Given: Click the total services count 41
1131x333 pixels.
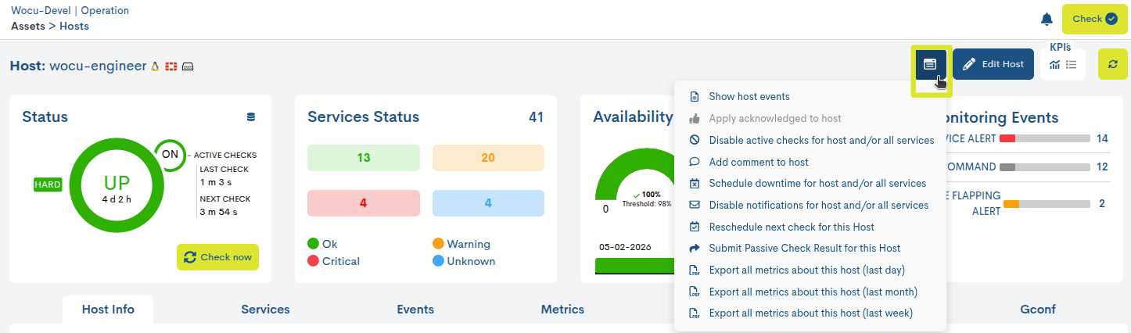Looking at the screenshot, I should 536,117.
